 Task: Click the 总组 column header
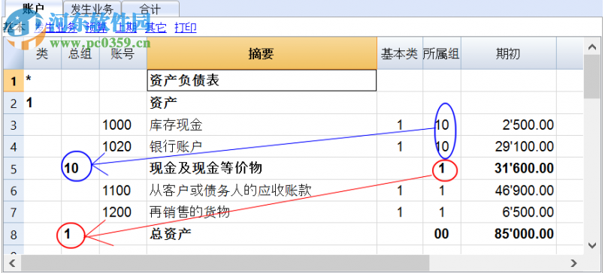[x=80, y=53]
